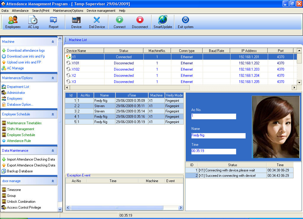Launch SmartUpdate from the toolbar

point(163,20)
